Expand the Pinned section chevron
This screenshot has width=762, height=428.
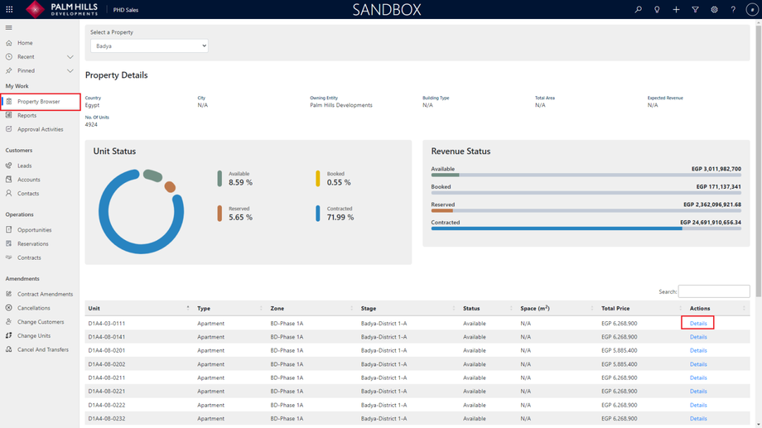(x=70, y=71)
